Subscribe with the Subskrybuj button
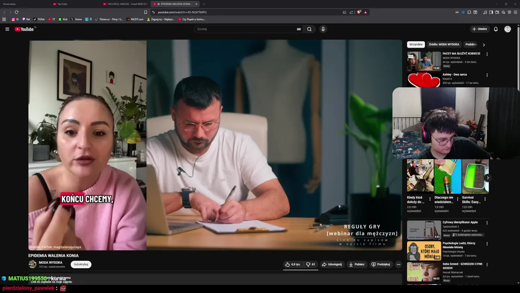This screenshot has width=520, height=293. pos(81,264)
